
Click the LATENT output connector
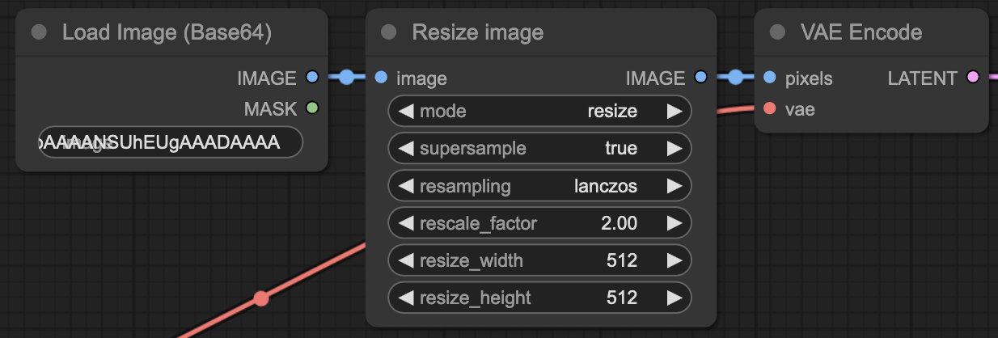click(x=973, y=78)
